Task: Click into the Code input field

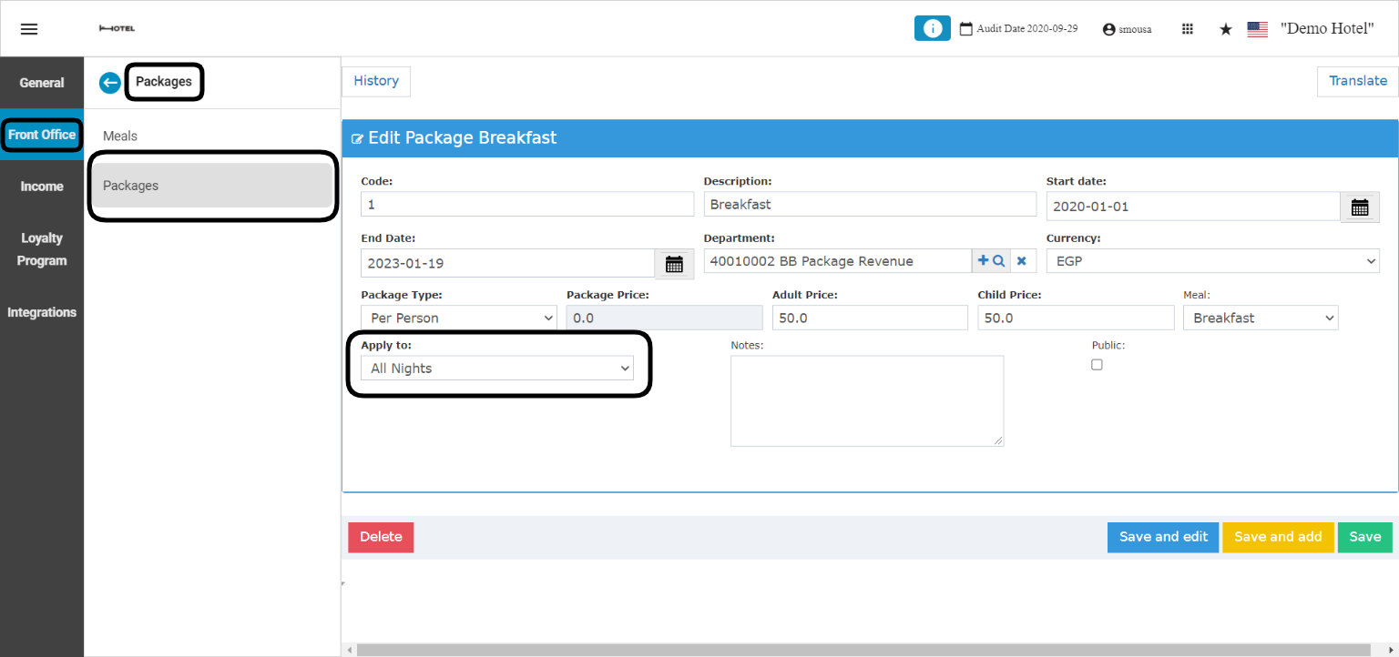Action: pyautogui.click(x=527, y=205)
